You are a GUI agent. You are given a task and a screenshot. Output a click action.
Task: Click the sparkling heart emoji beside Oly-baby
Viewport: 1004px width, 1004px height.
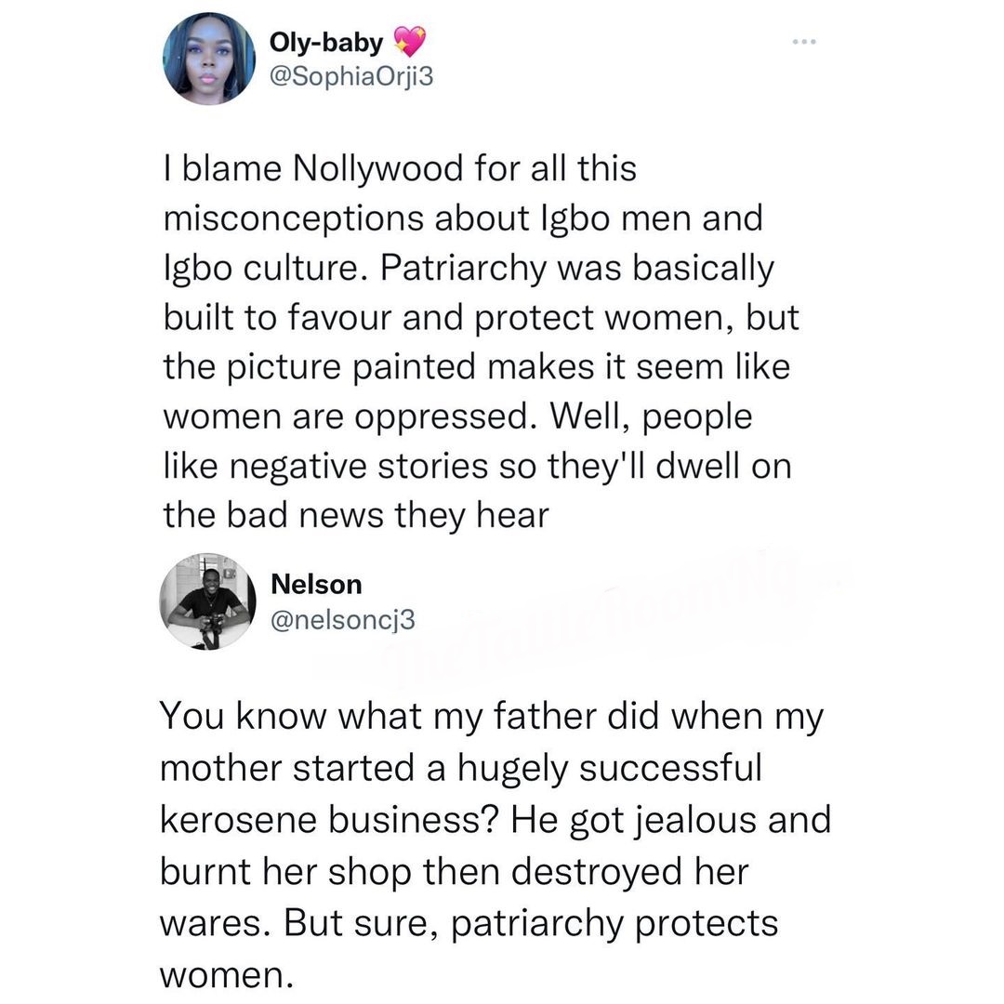point(408,42)
